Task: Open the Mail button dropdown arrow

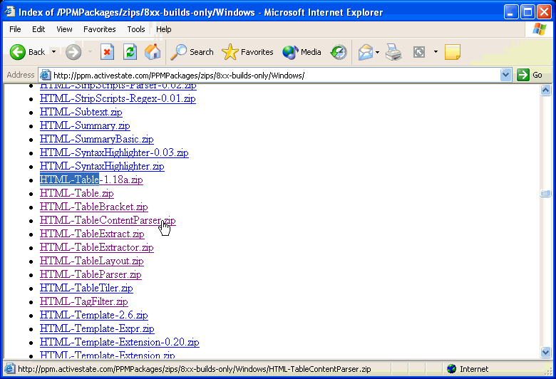Action: pos(377,52)
